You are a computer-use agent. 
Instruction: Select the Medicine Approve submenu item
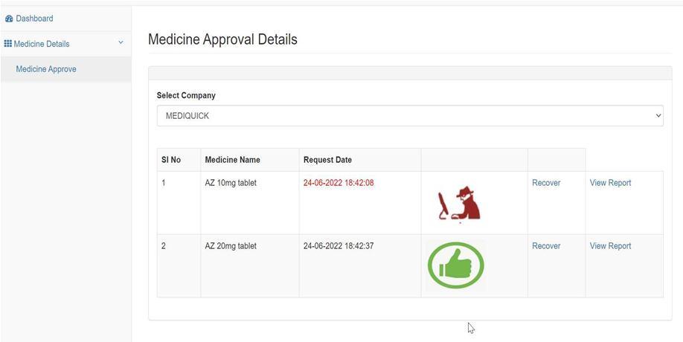[x=46, y=69]
